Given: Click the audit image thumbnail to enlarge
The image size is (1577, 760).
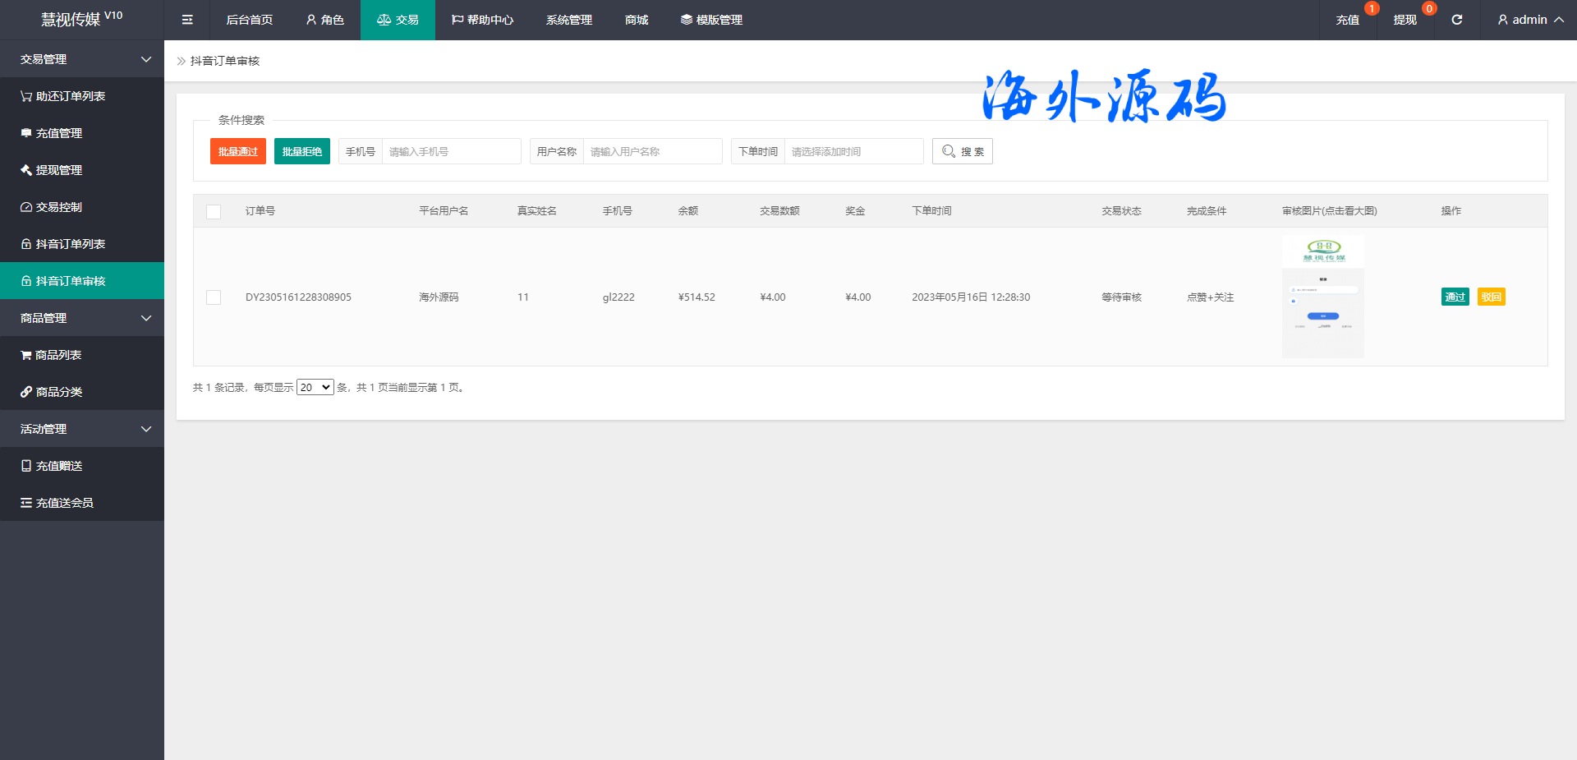Looking at the screenshot, I should click(x=1322, y=297).
